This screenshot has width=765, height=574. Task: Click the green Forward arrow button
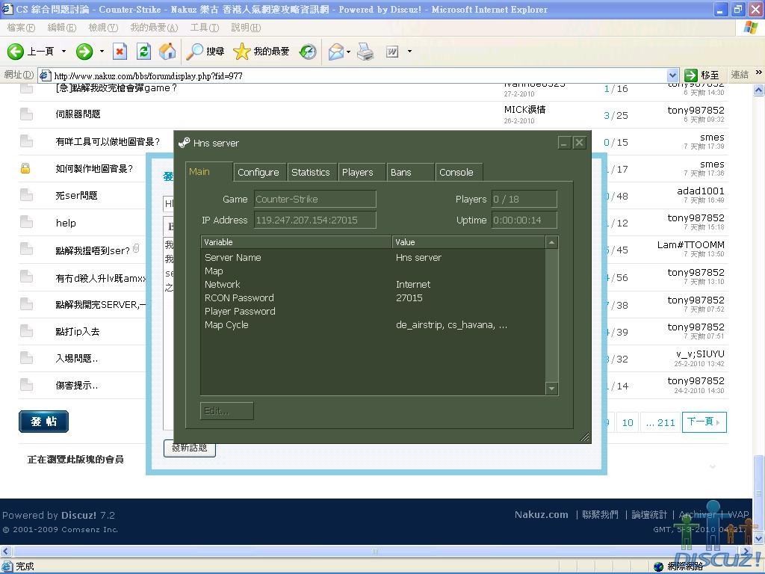coord(84,52)
